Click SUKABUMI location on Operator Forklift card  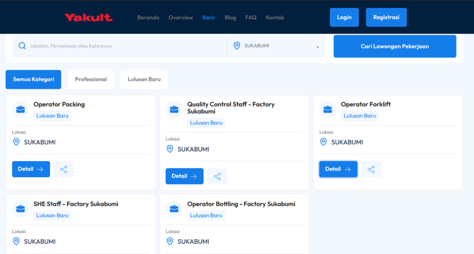pos(347,142)
